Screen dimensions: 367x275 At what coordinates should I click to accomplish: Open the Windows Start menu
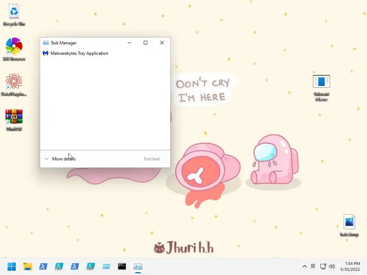click(12, 266)
